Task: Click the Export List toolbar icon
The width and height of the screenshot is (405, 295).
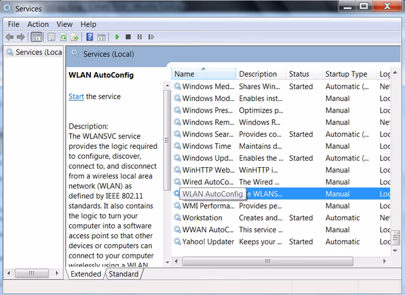Action: 75,37
